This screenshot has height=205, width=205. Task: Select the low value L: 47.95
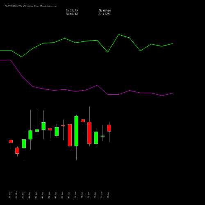105,14
